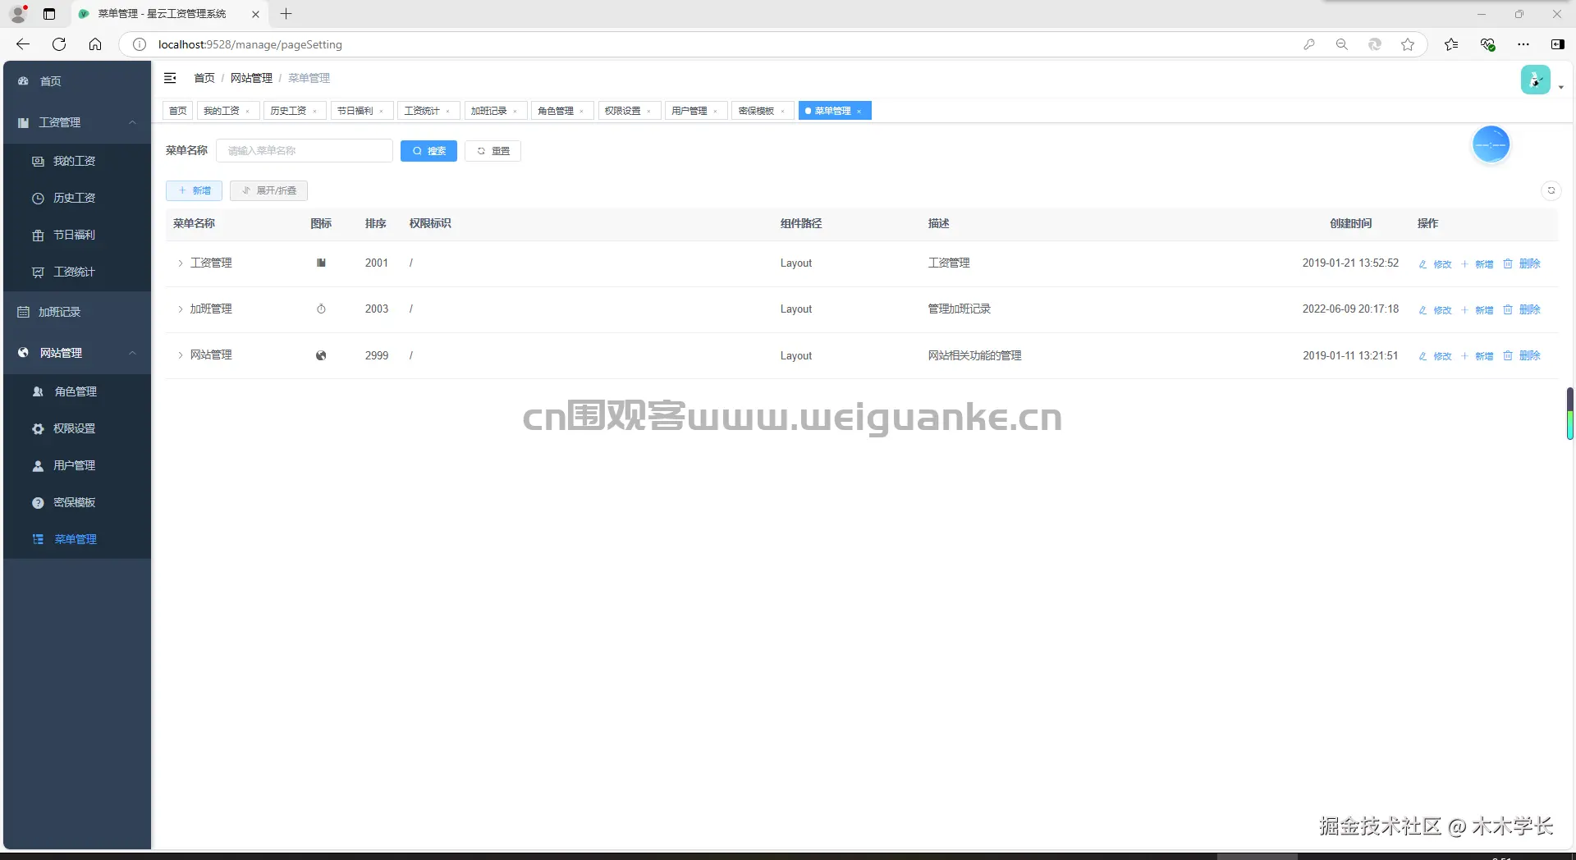Open 密保模板 in sidebar
Viewport: 1576px width, 860px height.
tap(77, 502)
